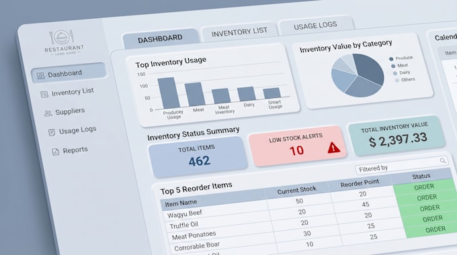
Task: Click reorder point 45 in the table
Action: (x=366, y=205)
